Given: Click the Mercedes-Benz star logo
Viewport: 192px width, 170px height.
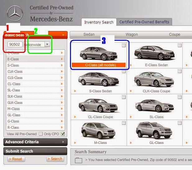Looking at the screenshot, I should (15, 13).
